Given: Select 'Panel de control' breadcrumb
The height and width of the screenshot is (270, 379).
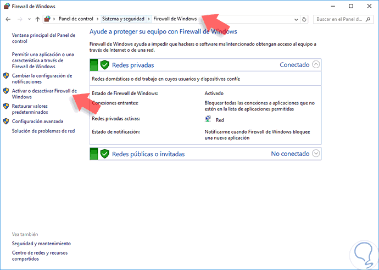Looking at the screenshot, I should pos(76,19).
